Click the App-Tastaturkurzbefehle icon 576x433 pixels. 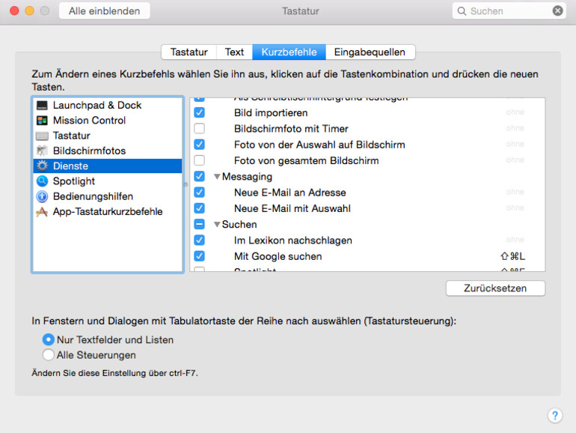42,212
